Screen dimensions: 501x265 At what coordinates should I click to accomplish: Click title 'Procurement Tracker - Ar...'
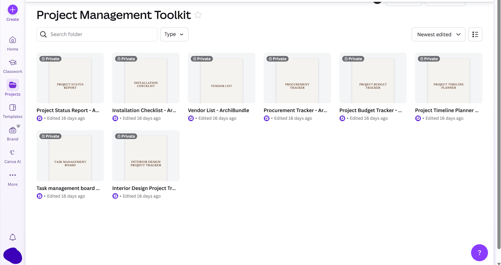coord(295,110)
